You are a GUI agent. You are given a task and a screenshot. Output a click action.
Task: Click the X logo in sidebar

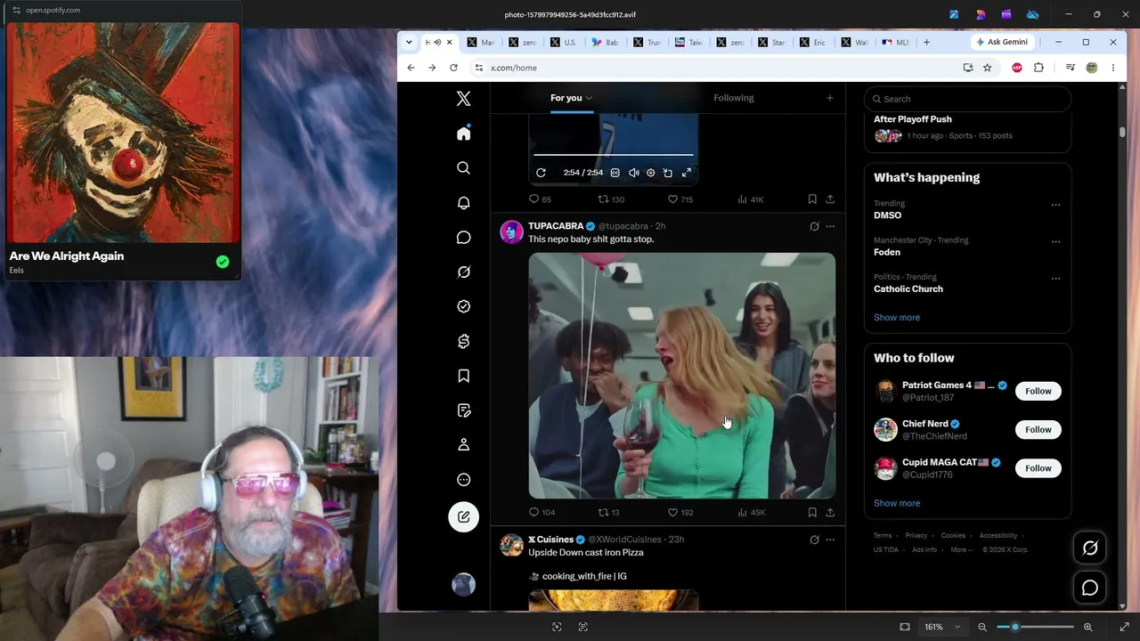[463, 99]
